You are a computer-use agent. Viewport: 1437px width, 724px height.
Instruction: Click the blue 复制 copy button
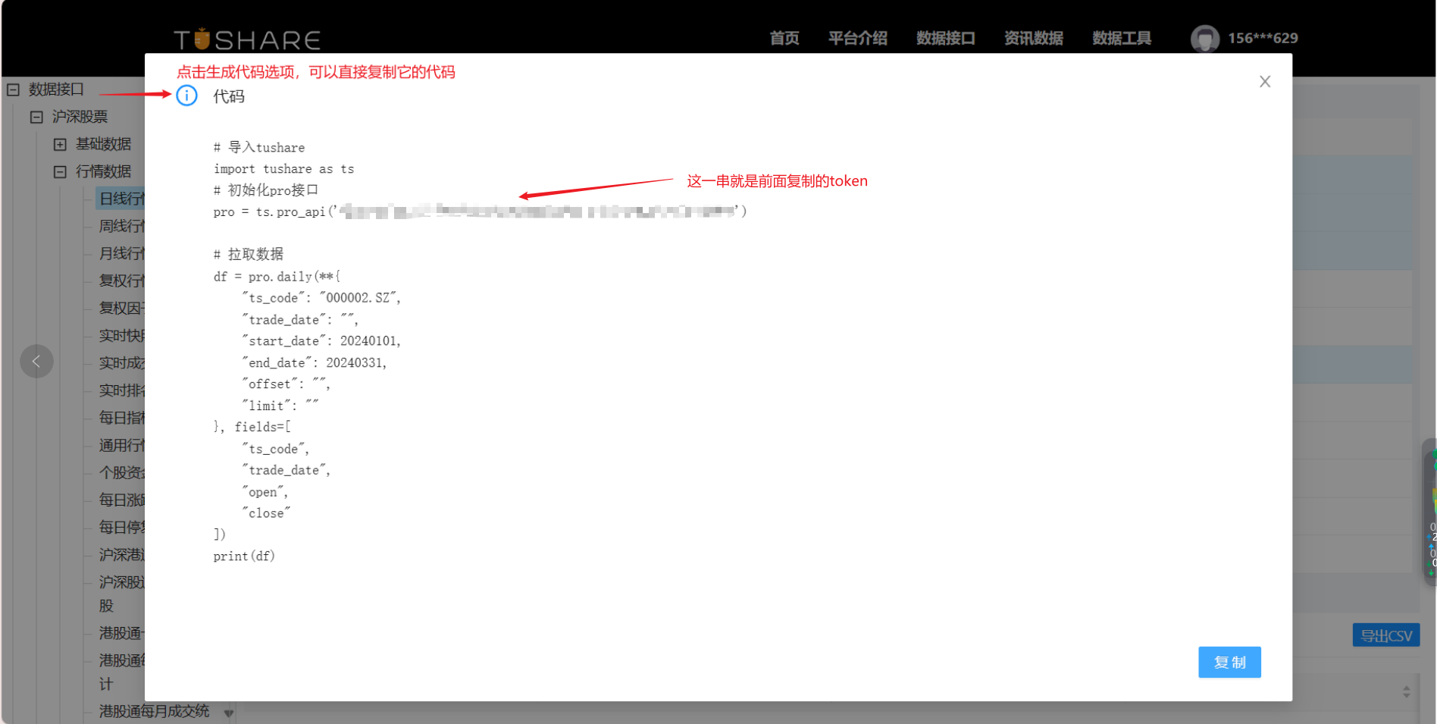point(1229,662)
